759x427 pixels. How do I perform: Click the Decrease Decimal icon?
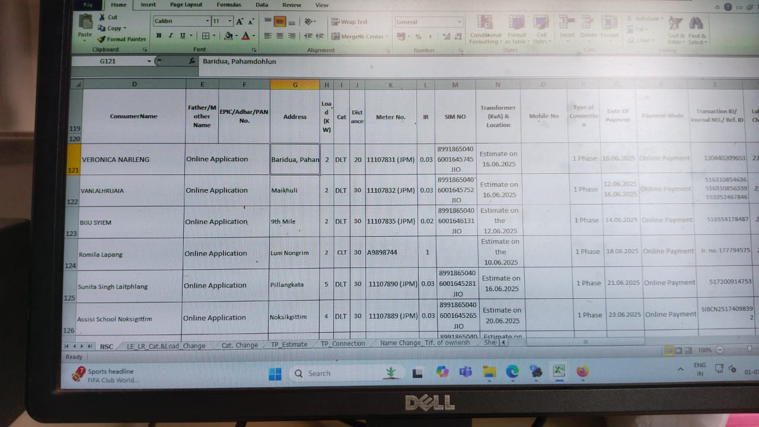457,37
